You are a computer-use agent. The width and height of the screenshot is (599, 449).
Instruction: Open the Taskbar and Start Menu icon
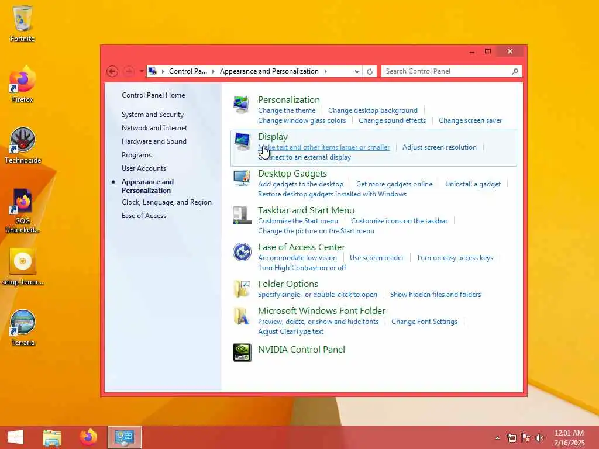tap(242, 215)
